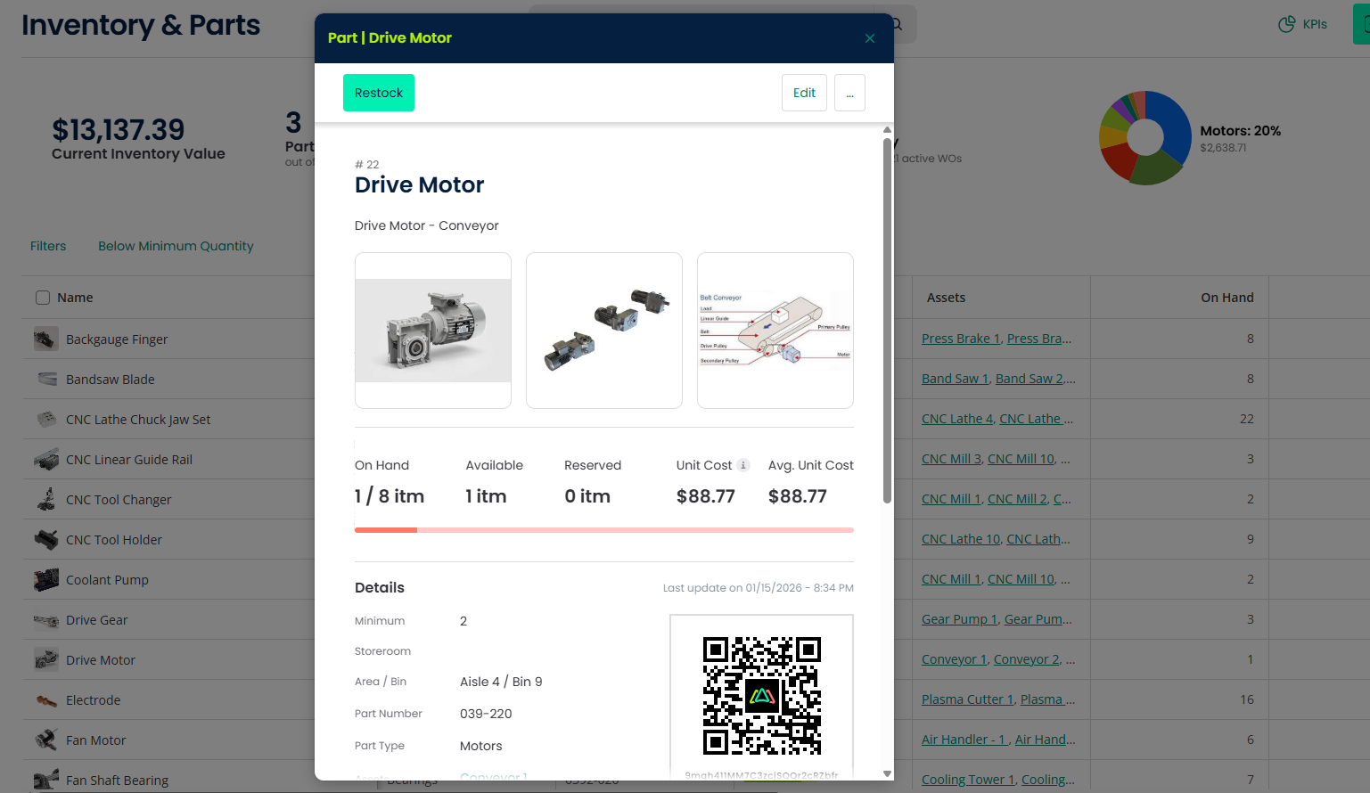Click the Electrode part icon
Viewport: 1370px width, 793px height.
[45, 700]
